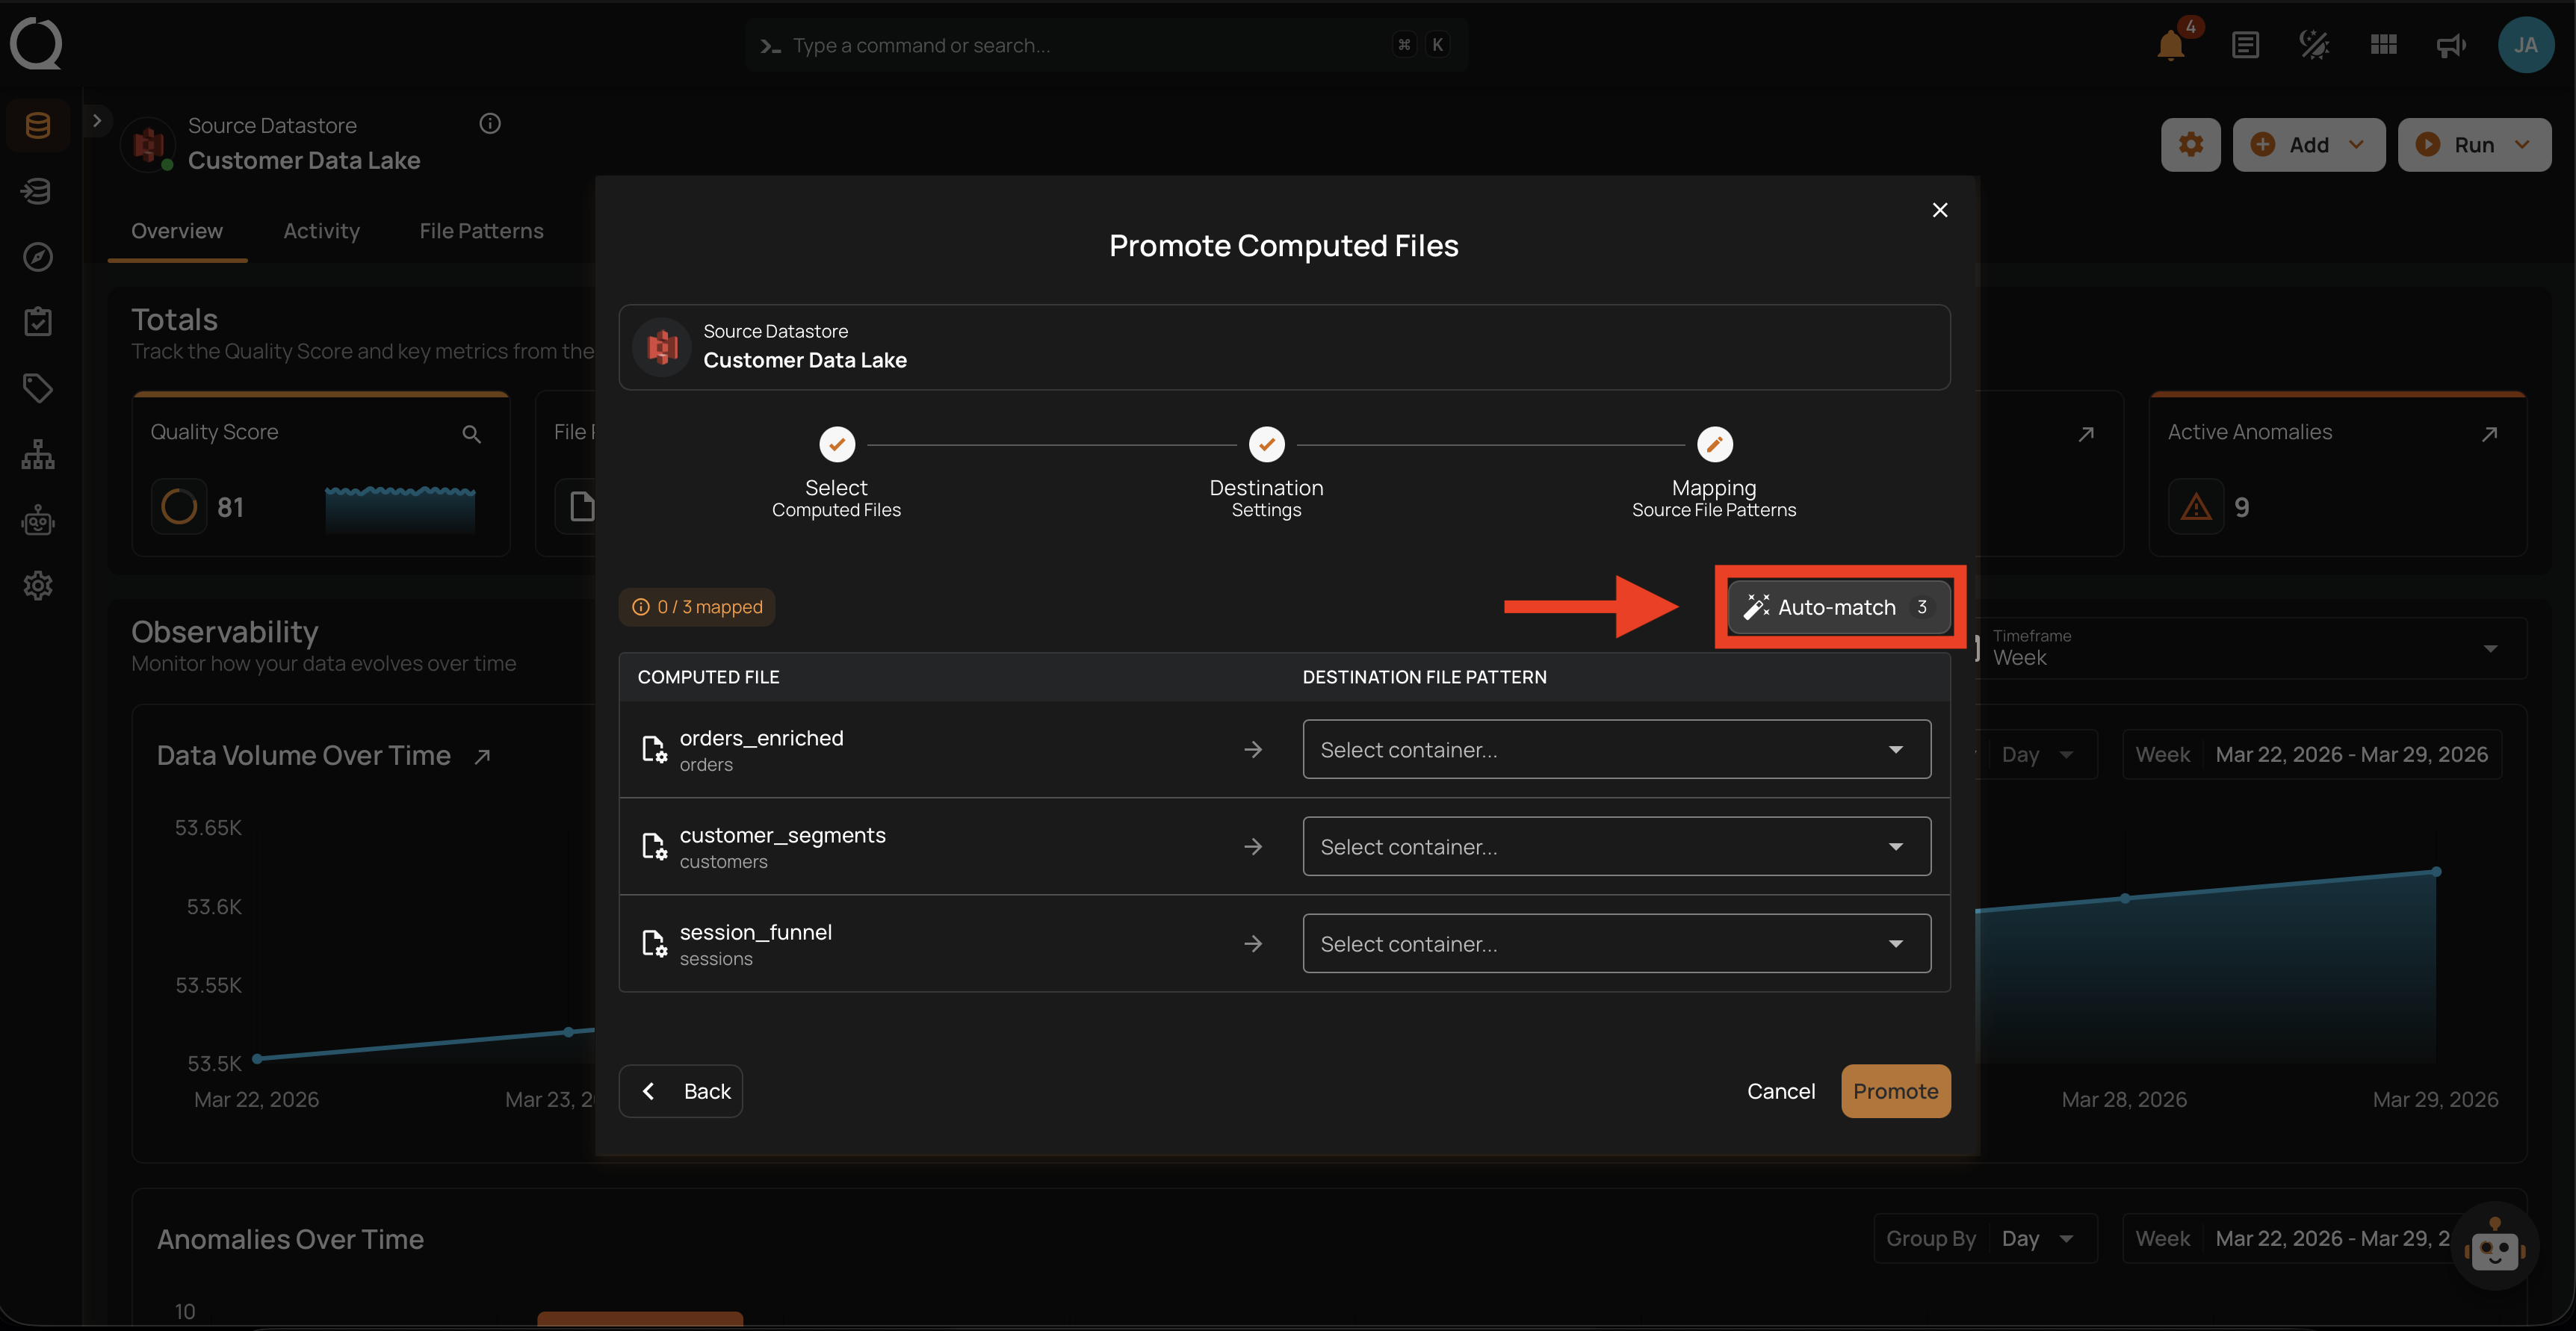Image resolution: width=2576 pixels, height=1331 pixels.
Task: Open the notes list icon in header
Action: 2245,45
